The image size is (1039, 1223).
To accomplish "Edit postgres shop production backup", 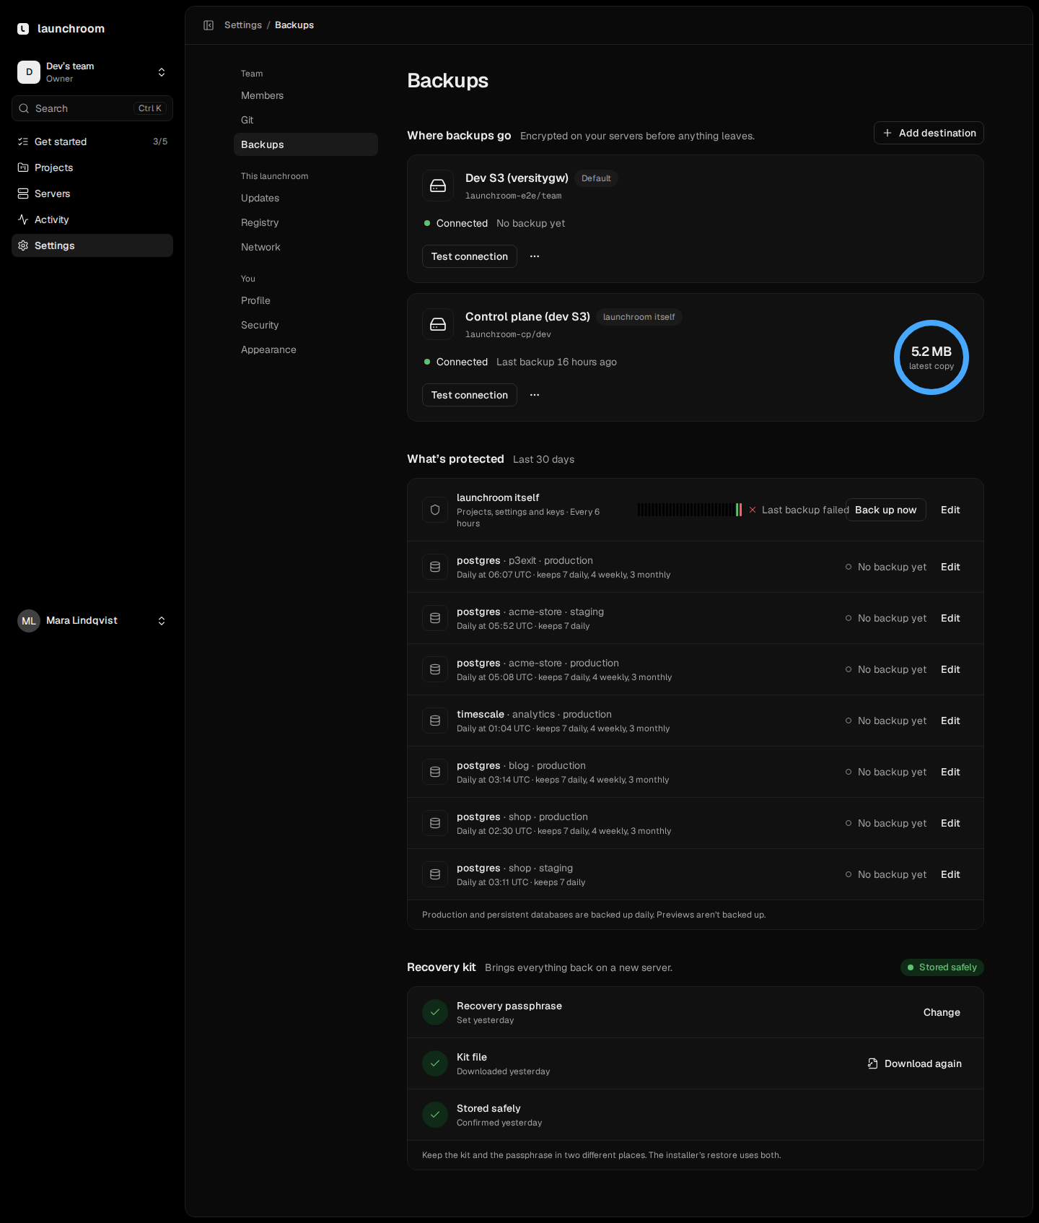I will click(x=950, y=823).
